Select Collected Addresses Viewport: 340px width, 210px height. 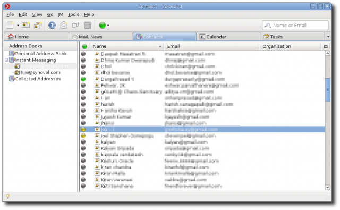(38, 79)
